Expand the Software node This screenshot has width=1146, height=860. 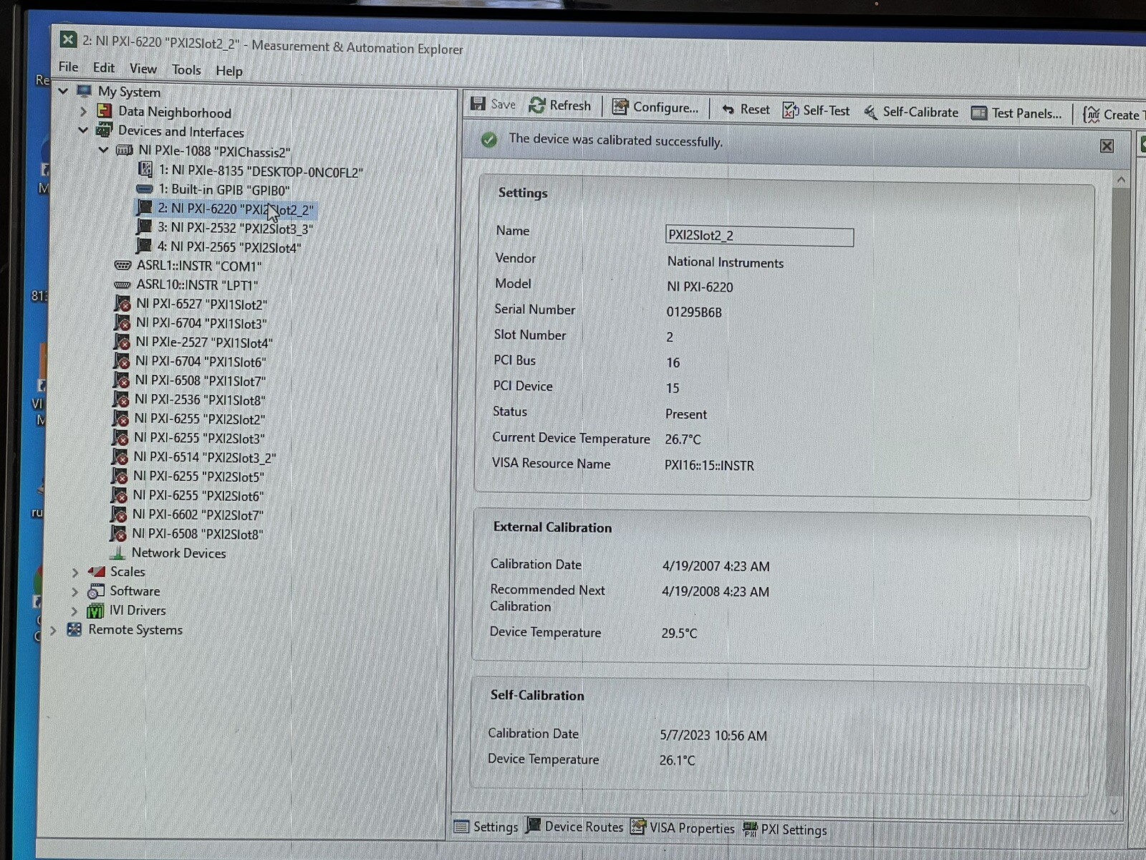74,591
